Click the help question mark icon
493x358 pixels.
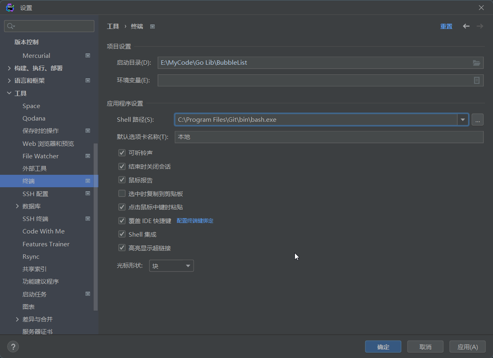pyautogui.click(x=13, y=347)
